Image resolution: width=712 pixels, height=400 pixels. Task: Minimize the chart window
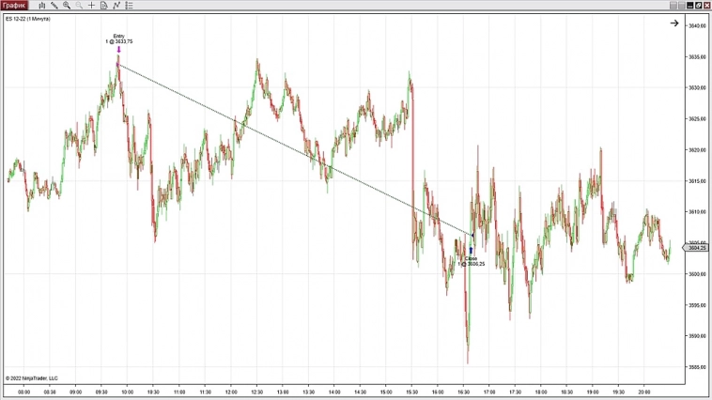[690, 6]
